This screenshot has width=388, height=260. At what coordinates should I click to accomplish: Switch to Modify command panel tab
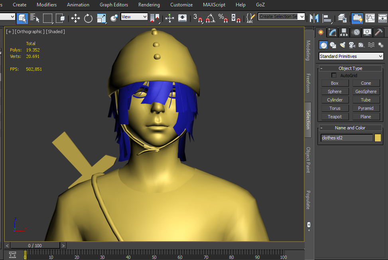click(332, 32)
